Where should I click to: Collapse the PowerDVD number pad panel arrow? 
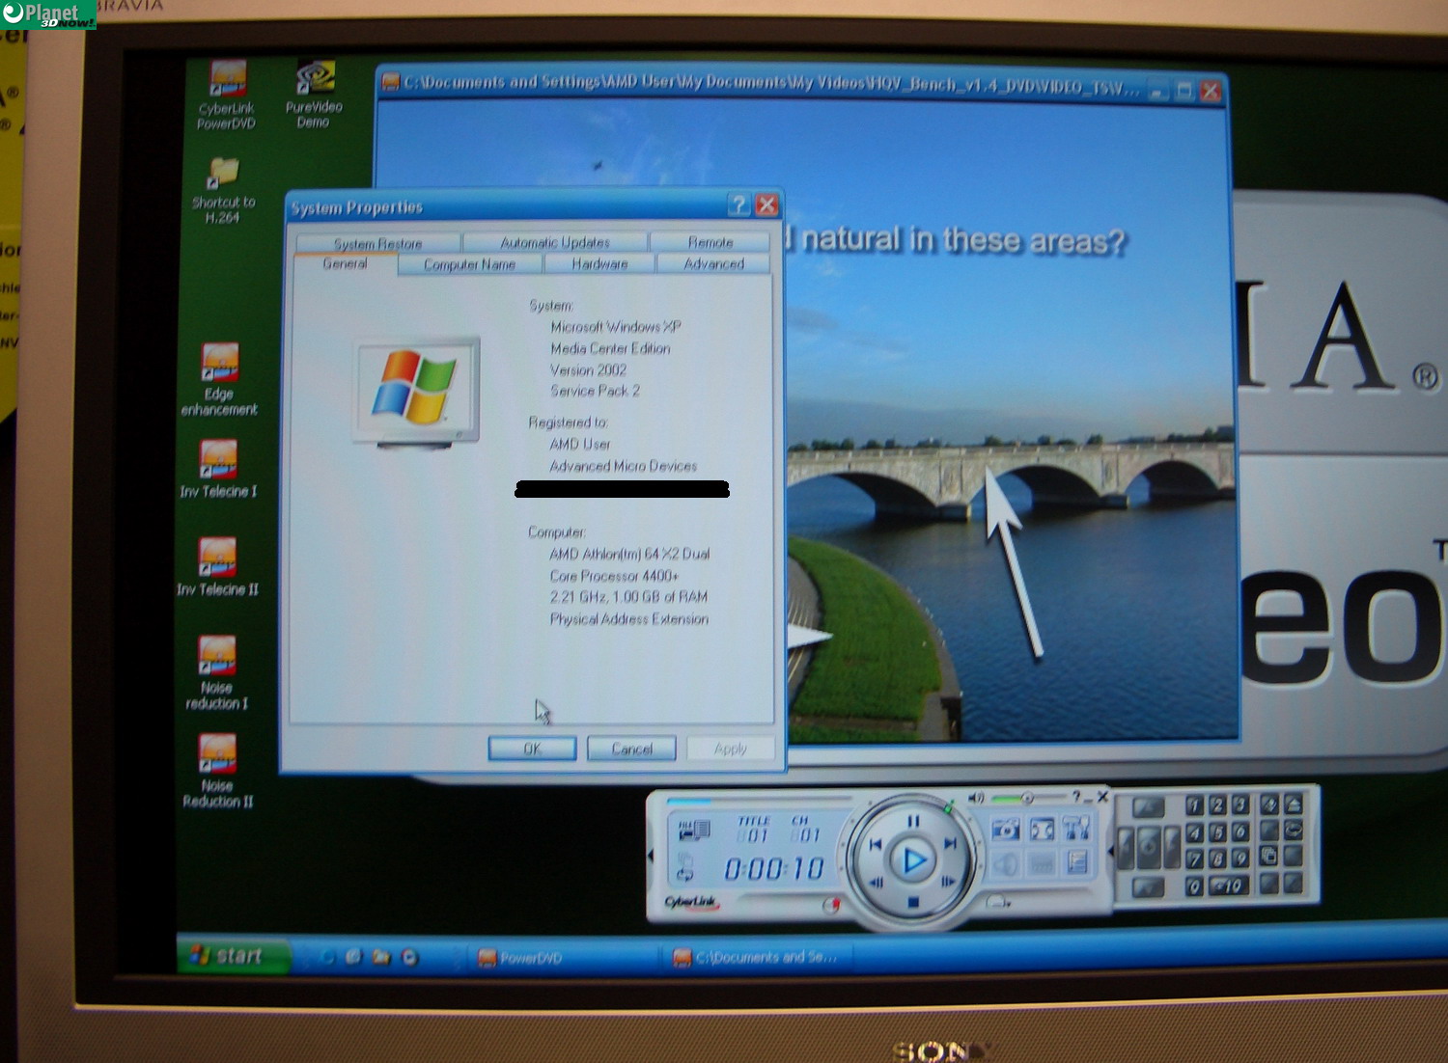pos(1110,851)
